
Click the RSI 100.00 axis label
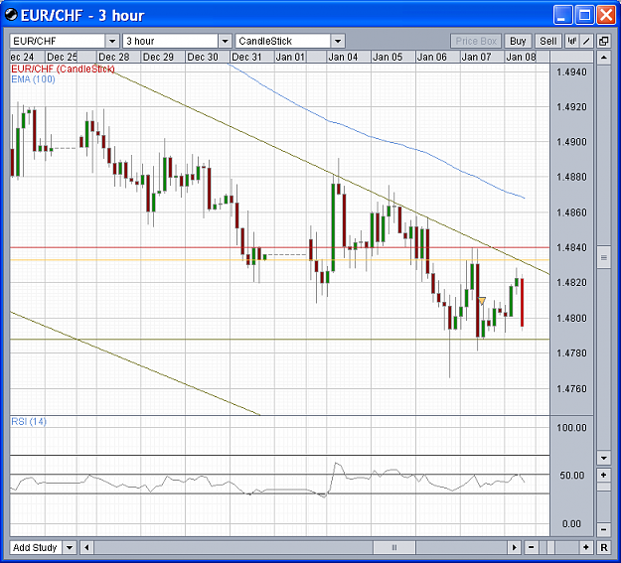pos(571,428)
